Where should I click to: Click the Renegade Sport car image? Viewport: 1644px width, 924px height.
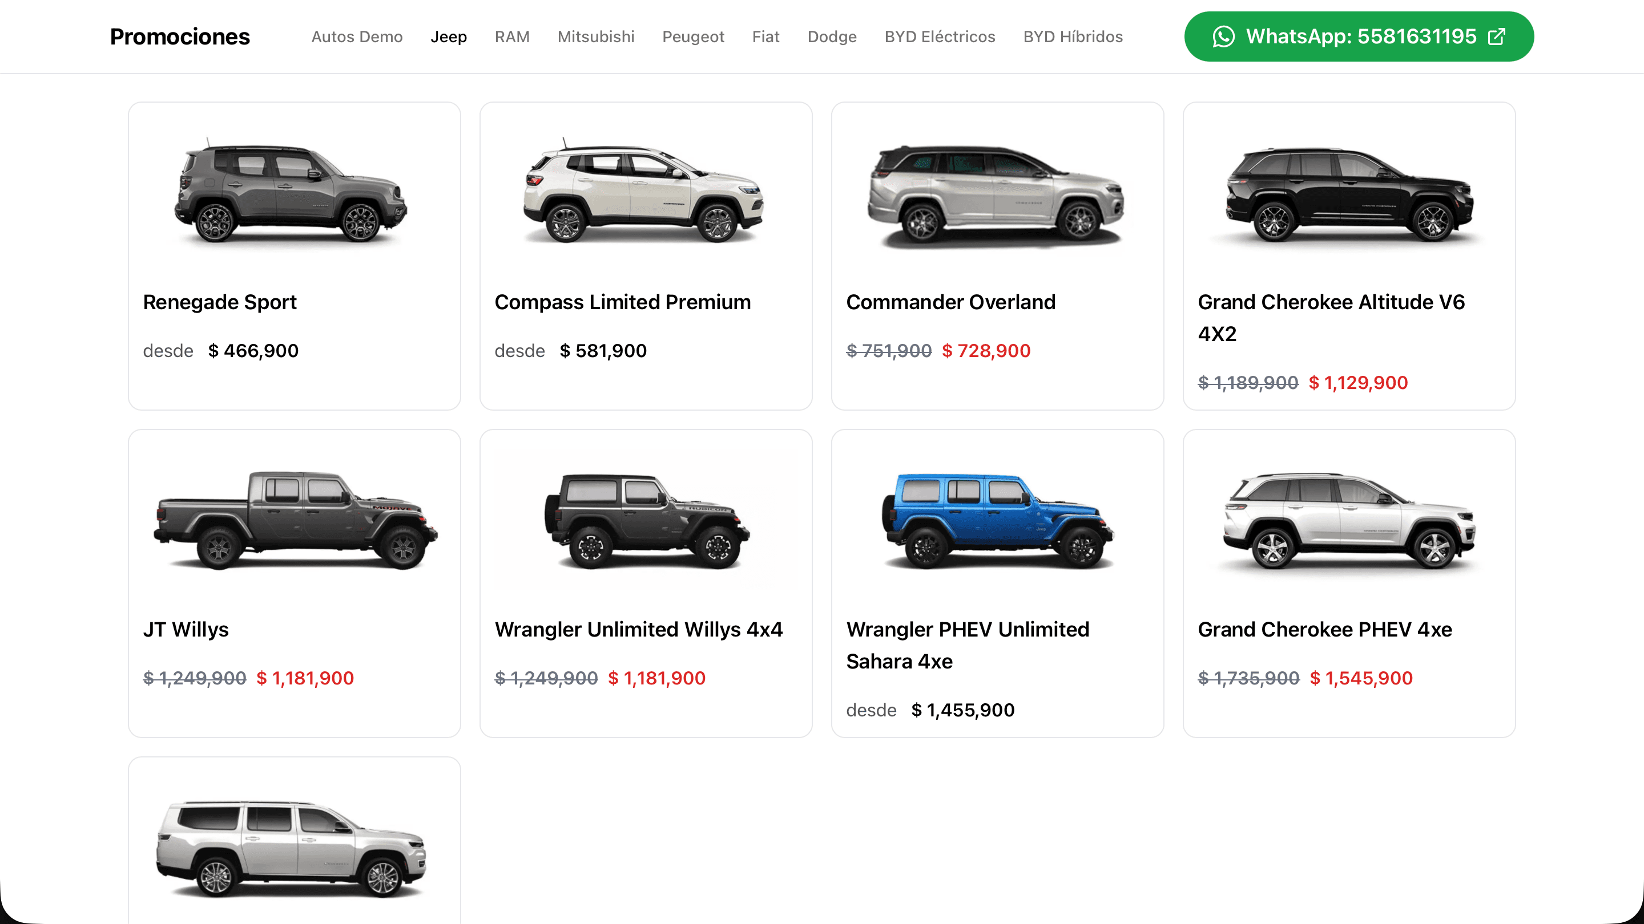[291, 192]
